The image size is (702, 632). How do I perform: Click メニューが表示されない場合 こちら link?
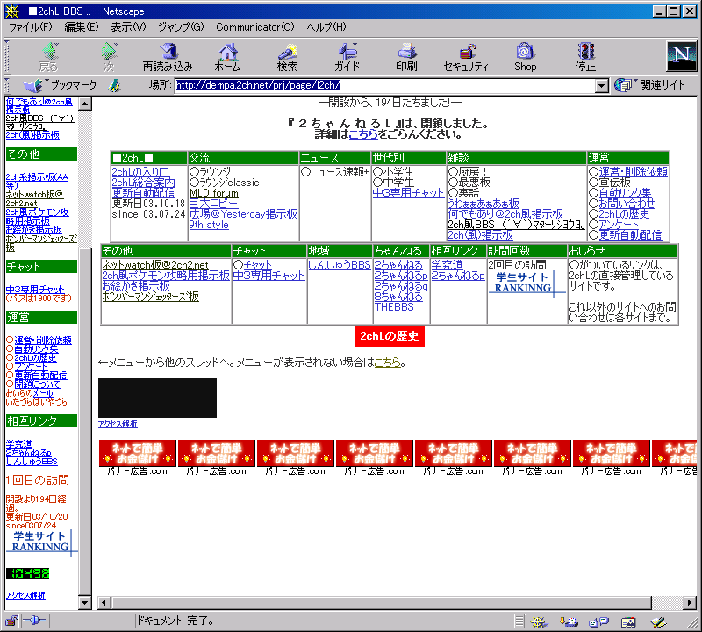[x=387, y=363]
